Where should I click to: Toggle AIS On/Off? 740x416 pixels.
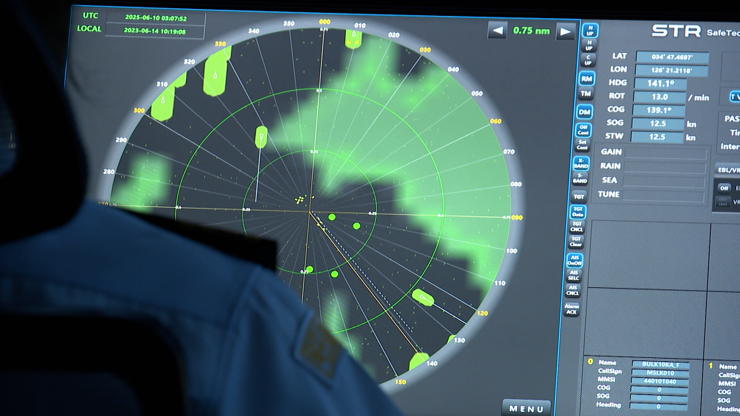tap(575, 260)
